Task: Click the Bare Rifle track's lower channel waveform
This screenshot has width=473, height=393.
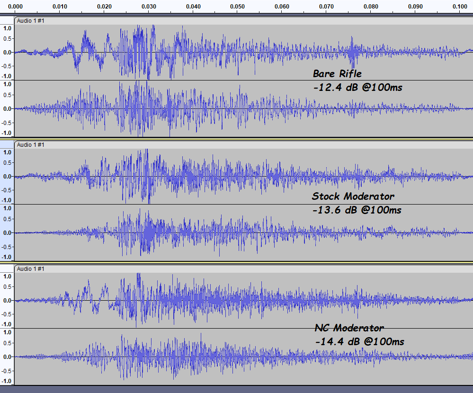Action: coord(243,108)
